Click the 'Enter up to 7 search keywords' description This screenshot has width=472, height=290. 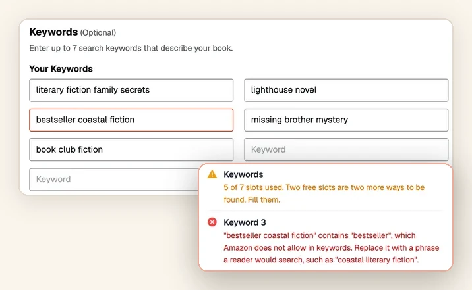(x=131, y=48)
